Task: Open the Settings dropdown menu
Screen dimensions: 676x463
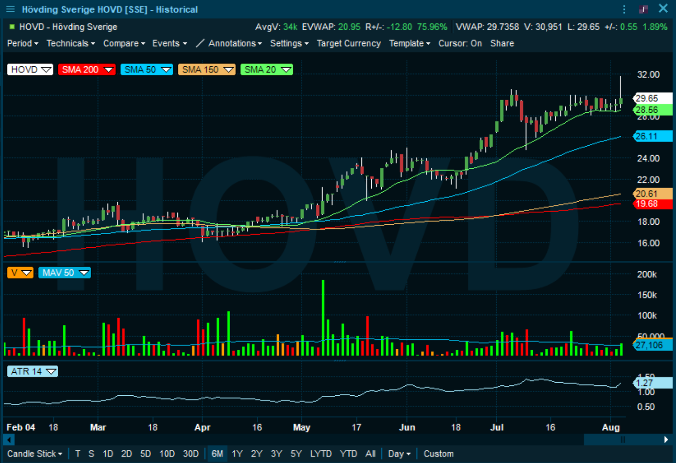Action: [289, 43]
